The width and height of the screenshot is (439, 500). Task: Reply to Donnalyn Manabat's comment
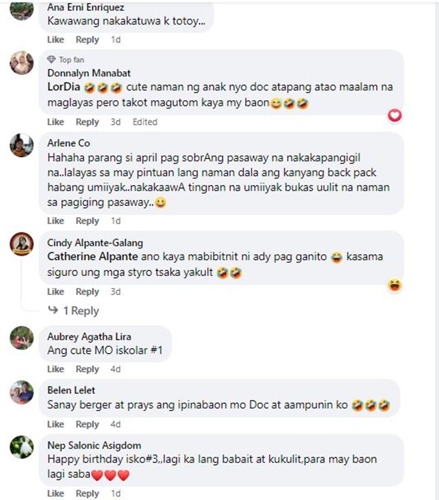tap(87, 122)
